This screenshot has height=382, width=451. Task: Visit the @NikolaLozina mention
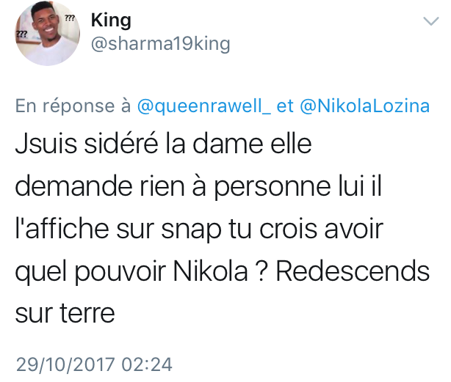tap(364, 106)
